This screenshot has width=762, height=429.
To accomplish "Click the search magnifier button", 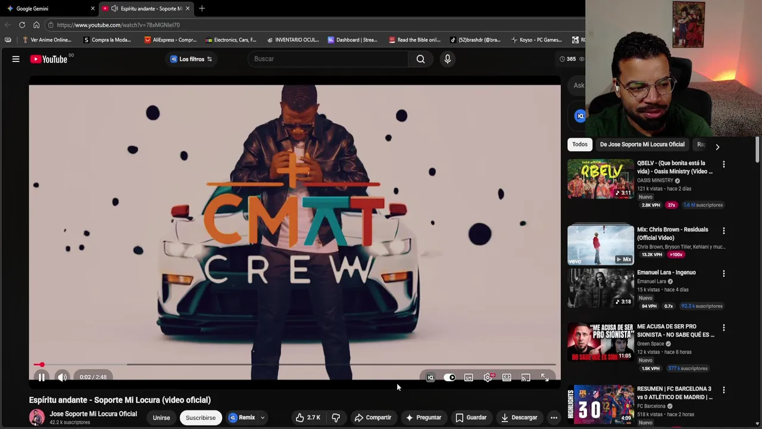I will [x=421, y=59].
